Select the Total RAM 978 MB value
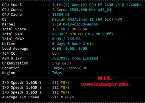Screen dimensions: 145x103 click(x=76, y=34)
